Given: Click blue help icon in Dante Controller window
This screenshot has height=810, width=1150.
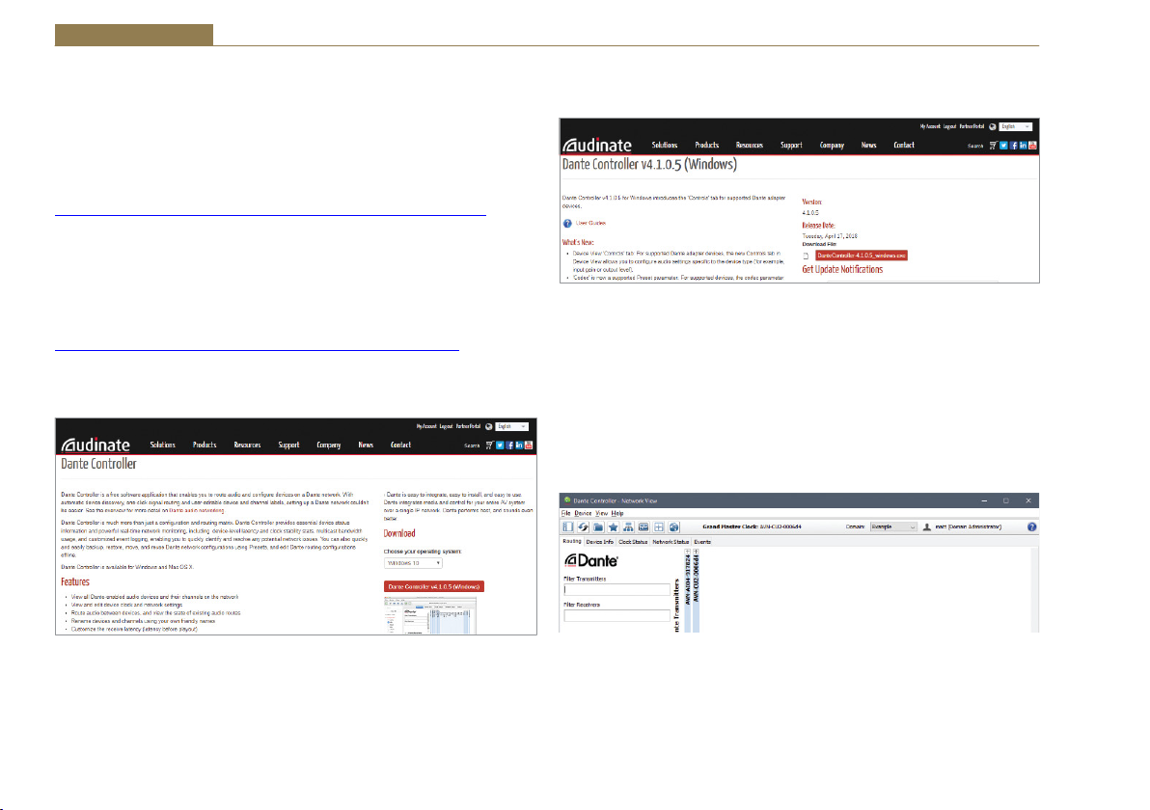Looking at the screenshot, I should [1032, 527].
